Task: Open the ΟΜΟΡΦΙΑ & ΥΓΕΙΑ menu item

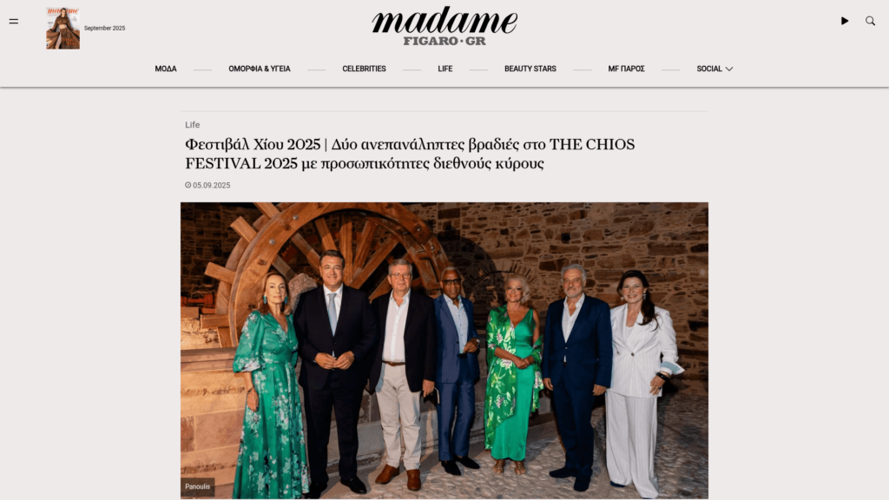Action: tap(259, 69)
